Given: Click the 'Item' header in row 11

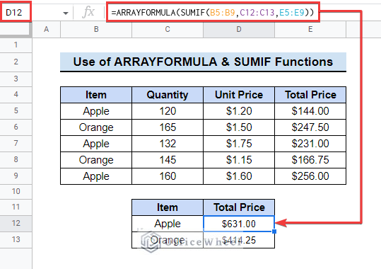Looking at the screenshot, I should coord(168,207).
